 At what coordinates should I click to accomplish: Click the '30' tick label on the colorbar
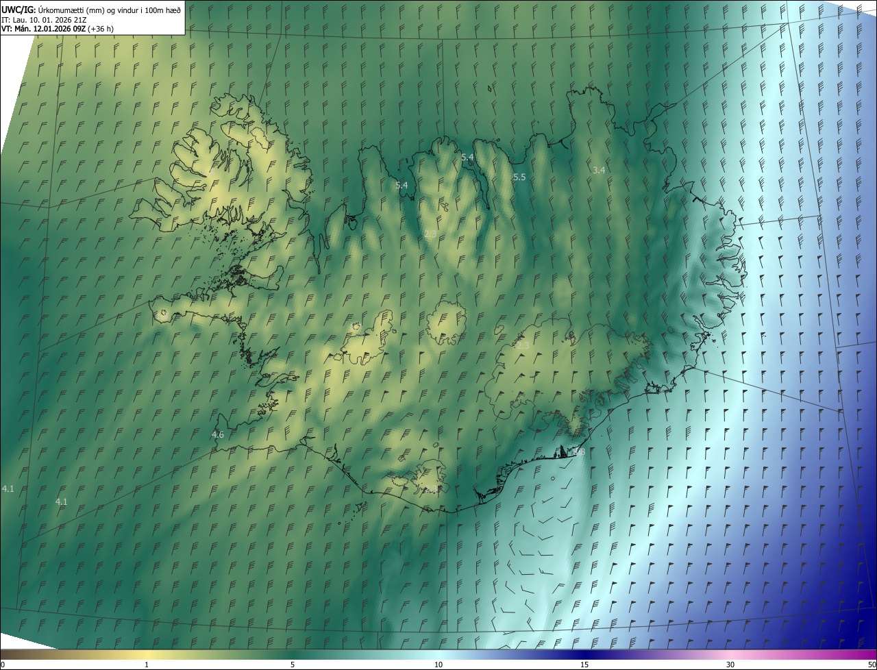(730, 665)
